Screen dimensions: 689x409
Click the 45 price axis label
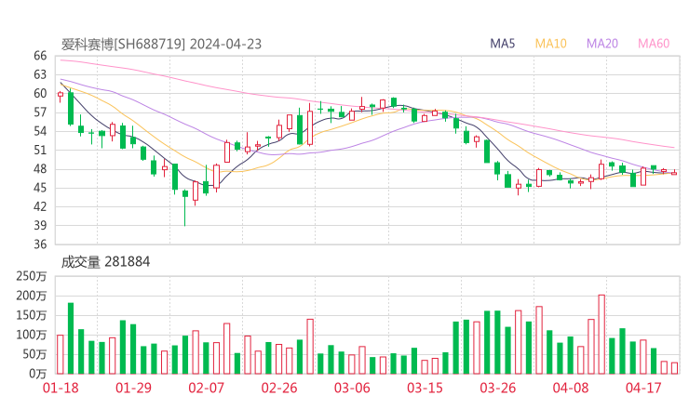pos(40,188)
